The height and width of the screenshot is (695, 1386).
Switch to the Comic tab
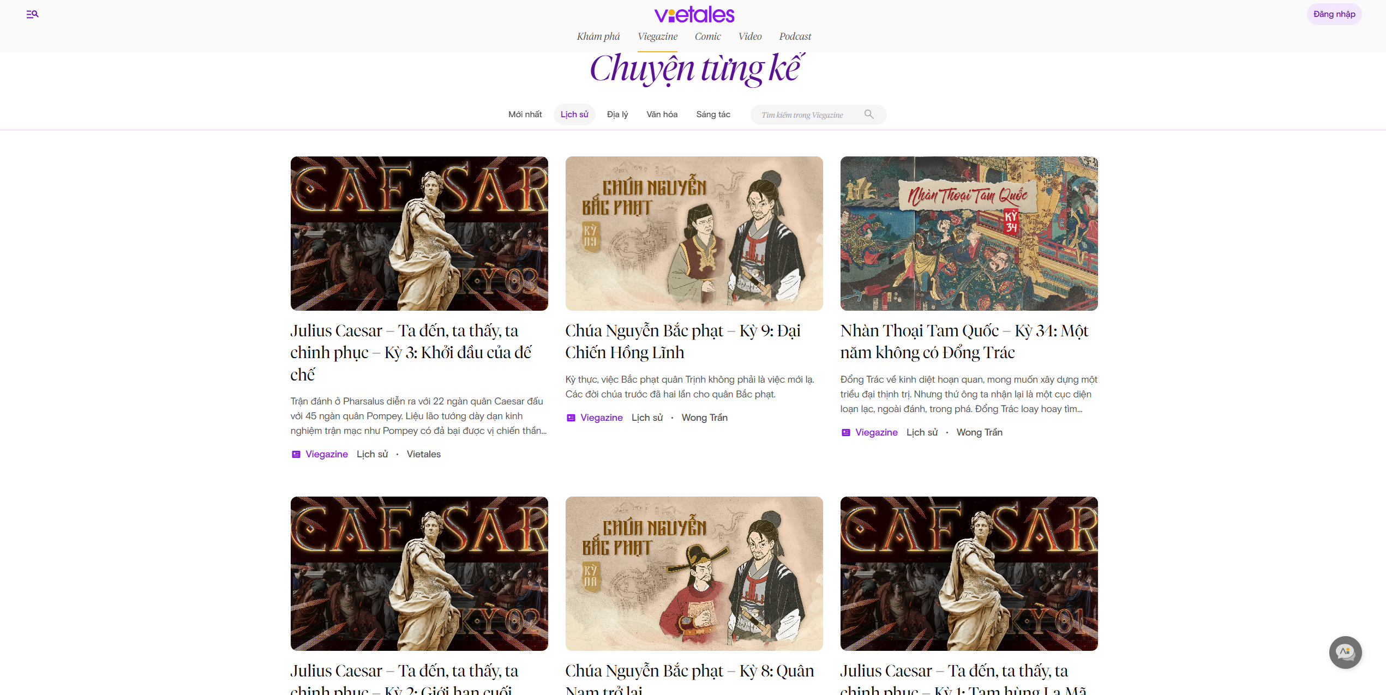707,37
